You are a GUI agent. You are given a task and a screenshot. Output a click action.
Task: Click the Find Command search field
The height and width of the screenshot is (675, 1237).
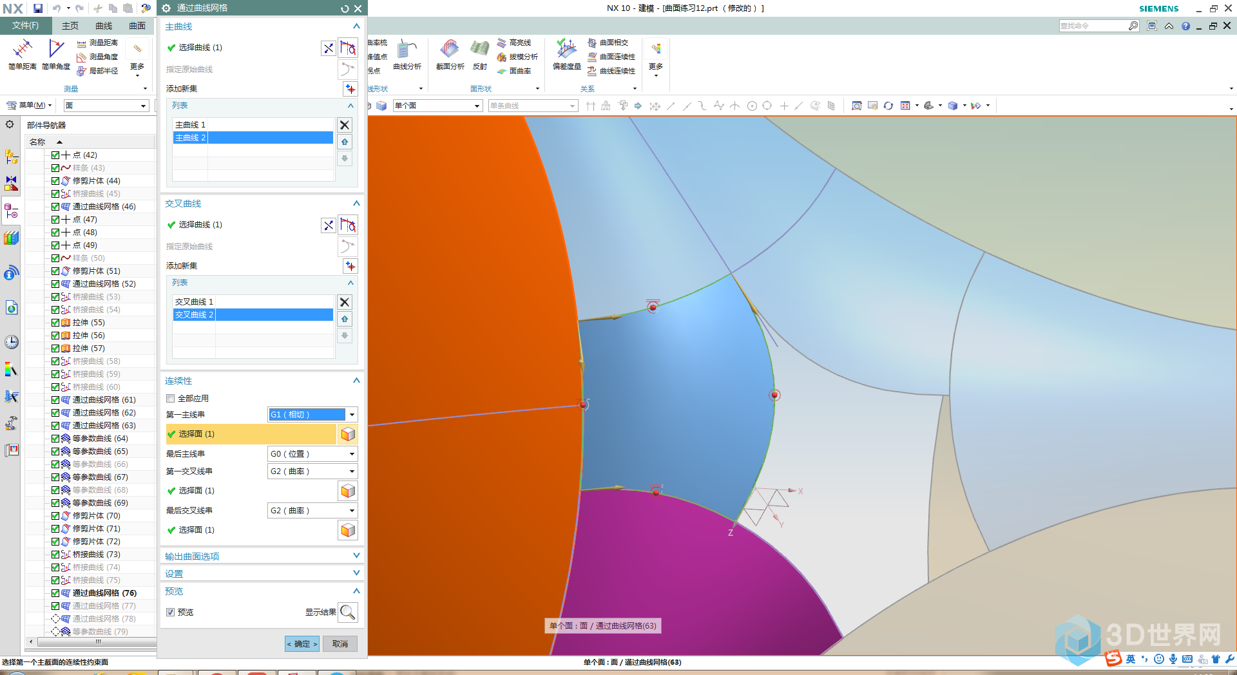[x=1093, y=26]
